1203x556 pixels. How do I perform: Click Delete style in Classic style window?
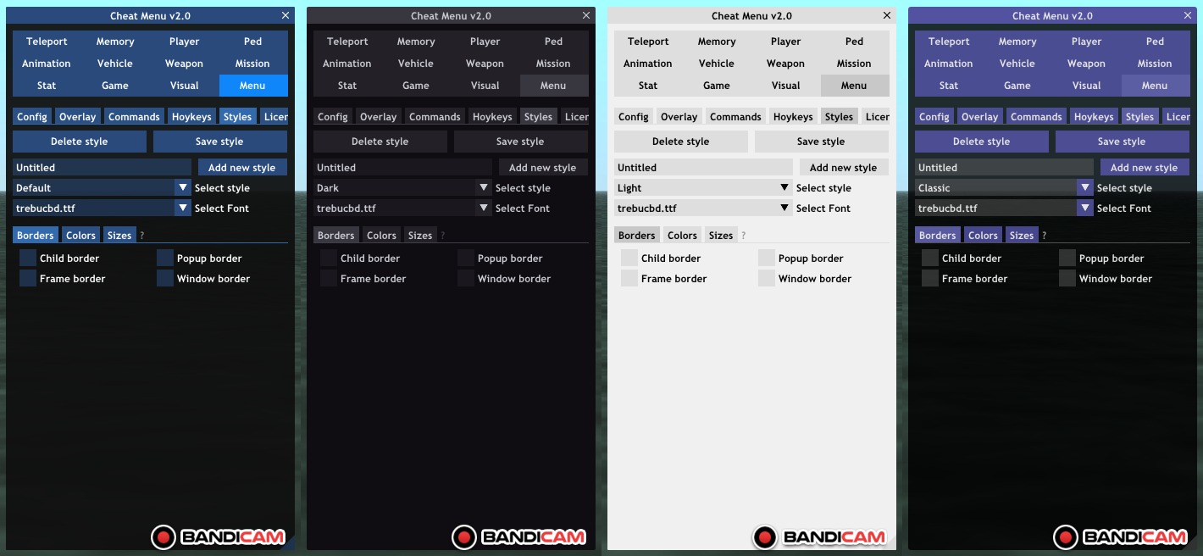point(982,142)
